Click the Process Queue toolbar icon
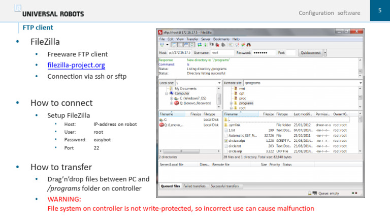Screen dimensions: 390x220 coord(206,45)
